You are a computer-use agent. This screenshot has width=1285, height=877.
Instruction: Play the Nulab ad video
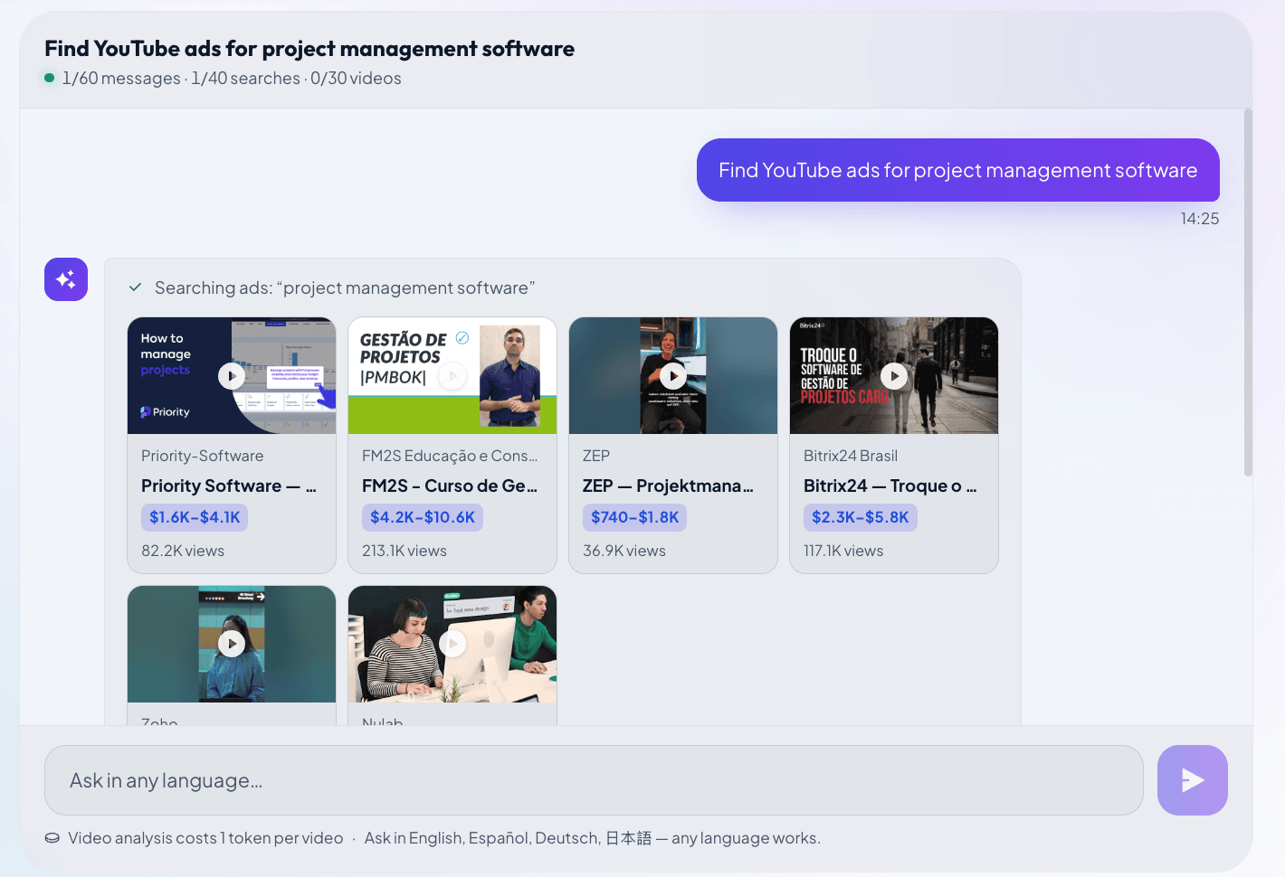click(452, 644)
